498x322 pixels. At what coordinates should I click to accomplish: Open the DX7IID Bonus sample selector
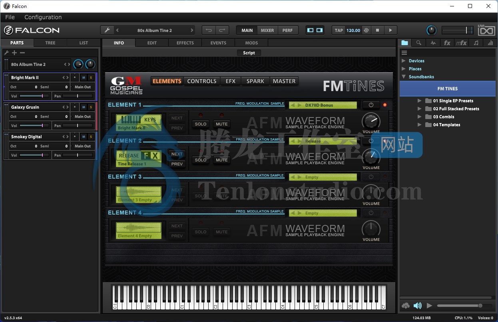click(323, 105)
